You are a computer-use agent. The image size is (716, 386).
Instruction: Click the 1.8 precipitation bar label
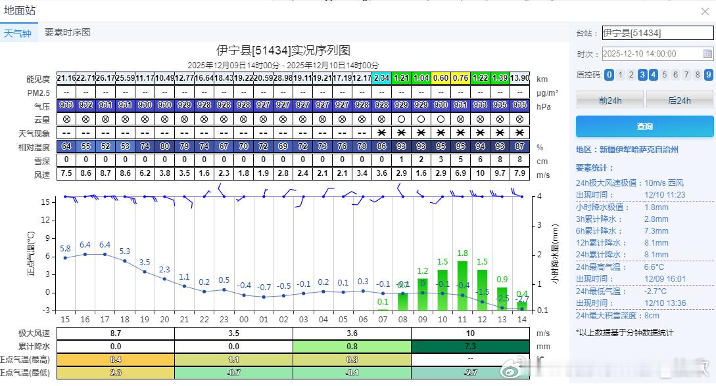coord(462,253)
